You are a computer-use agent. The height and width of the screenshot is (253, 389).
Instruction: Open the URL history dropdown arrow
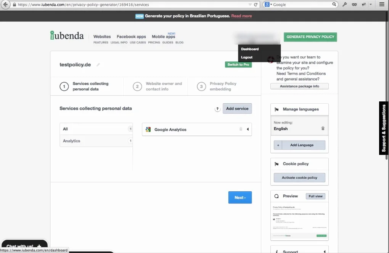tap(250, 5)
